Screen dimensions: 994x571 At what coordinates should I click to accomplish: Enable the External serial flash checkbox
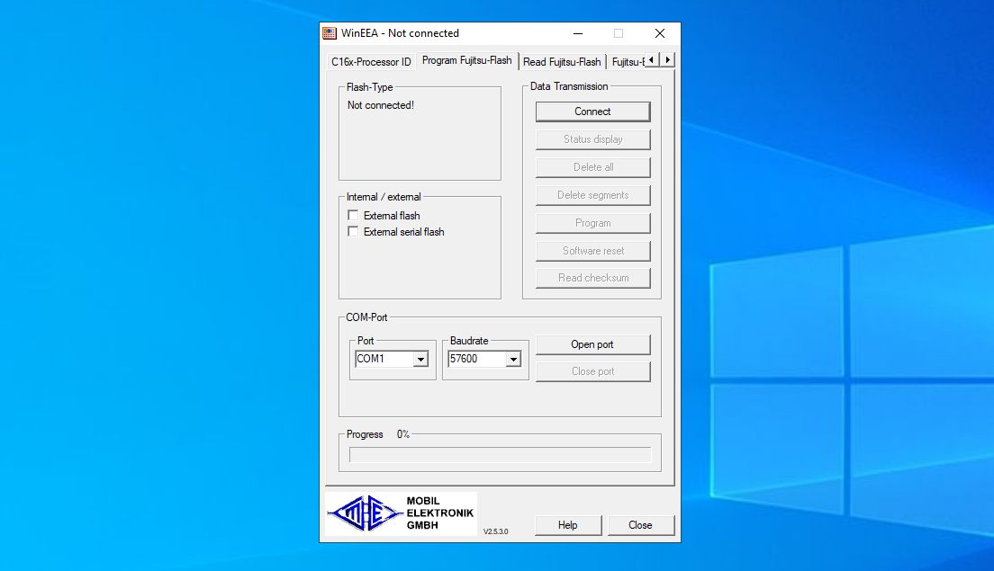353,231
